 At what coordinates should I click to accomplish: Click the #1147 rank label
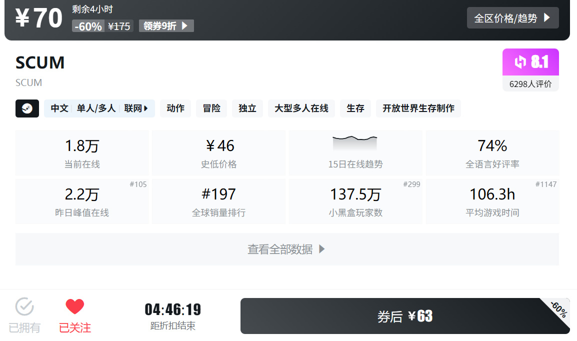click(x=545, y=184)
